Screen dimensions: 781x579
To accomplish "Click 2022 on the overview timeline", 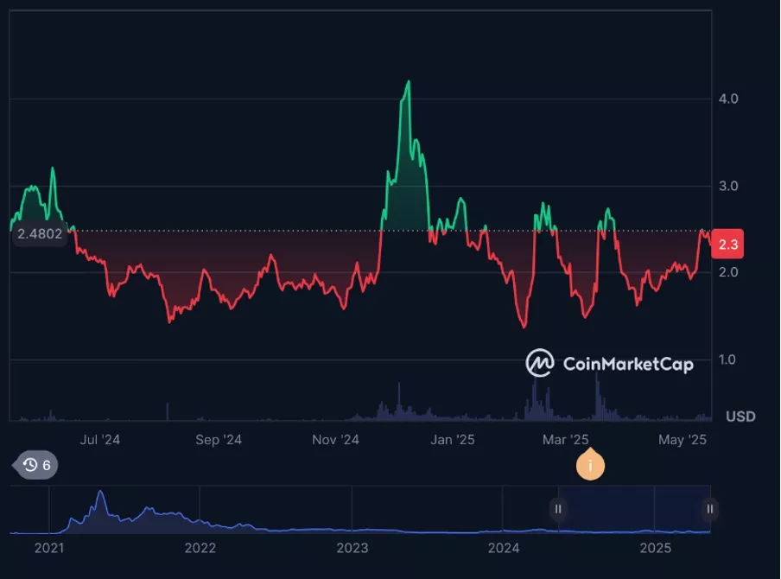I will tap(200, 548).
